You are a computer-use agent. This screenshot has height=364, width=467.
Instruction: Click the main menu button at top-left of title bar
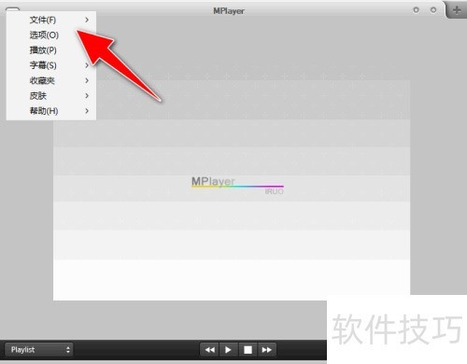pos(12,10)
